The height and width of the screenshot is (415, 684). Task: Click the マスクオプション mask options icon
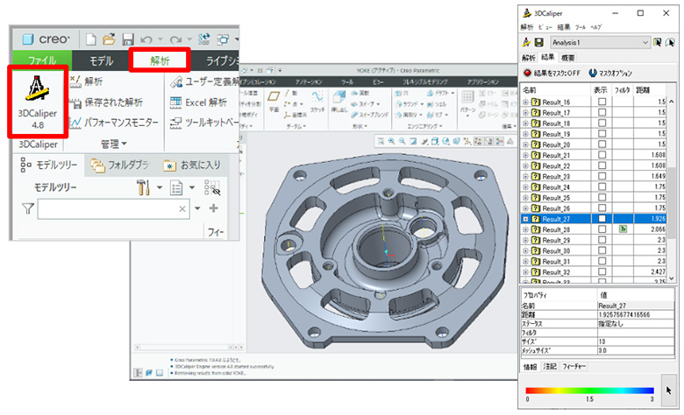[x=594, y=73]
